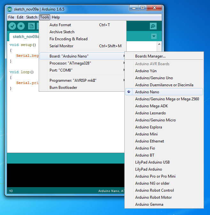Select Arduino BT board
Viewport: 210px width, 215px height.
click(x=164, y=155)
